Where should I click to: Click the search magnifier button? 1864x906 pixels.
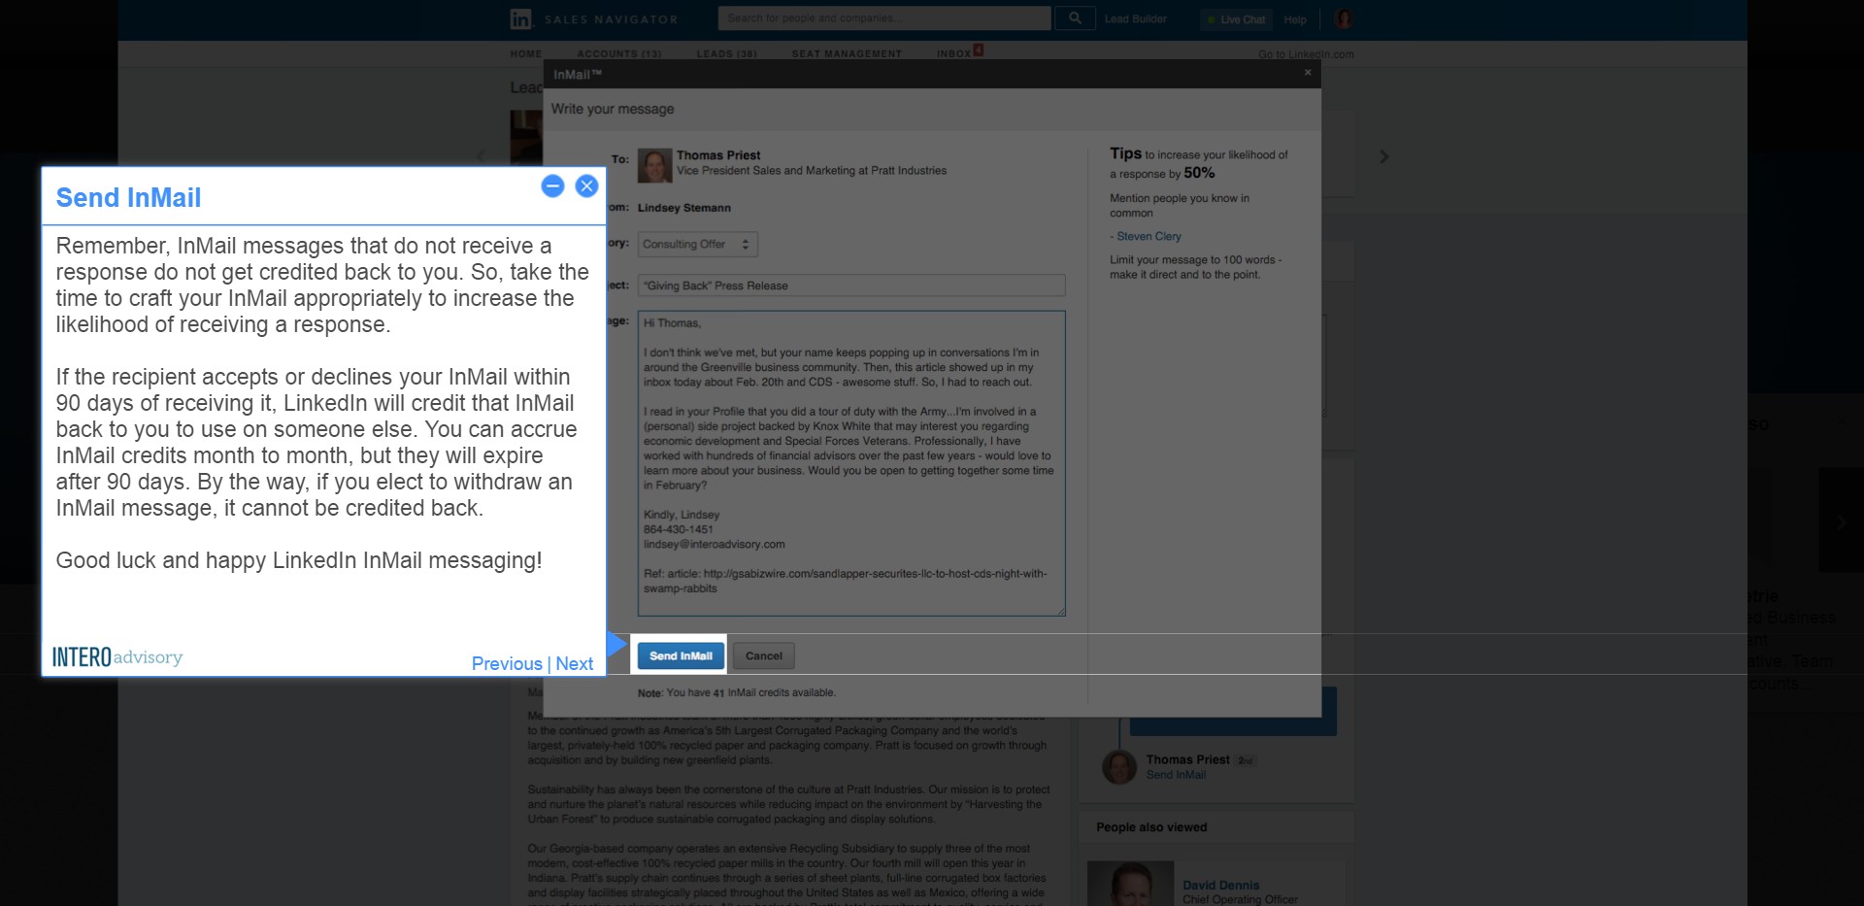(x=1075, y=18)
